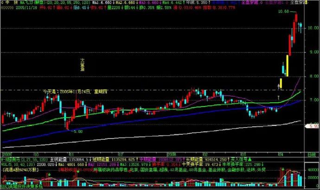Click the MA4:6.442 readout
Image resolution: width=320 pixels, height=190 pixels.
pyautogui.click(x=172, y=2)
